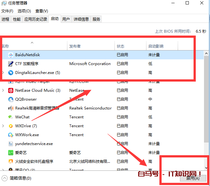Select NetEase Cloud Music (3) text

tap(38, 90)
